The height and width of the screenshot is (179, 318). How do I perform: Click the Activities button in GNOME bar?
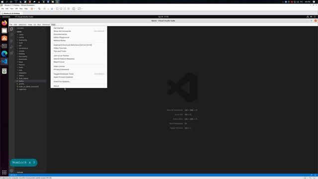pos(6,16)
